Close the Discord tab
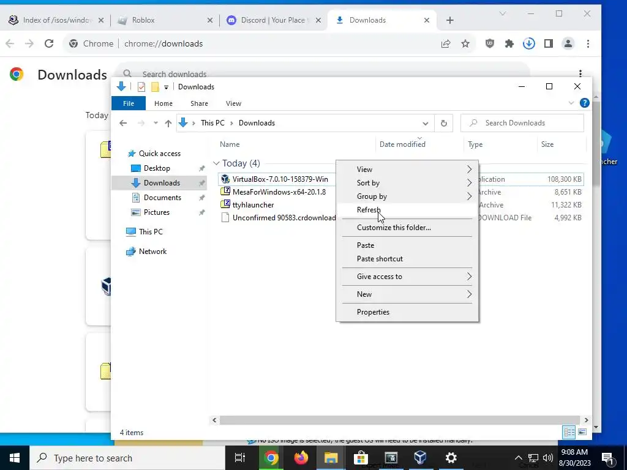 318,20
